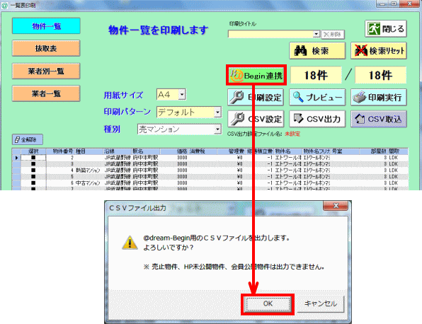The width and height of the screenshot is (422, 324).
Task: Toggle selection checkbox for property number 2
Action: pos(33,158)
